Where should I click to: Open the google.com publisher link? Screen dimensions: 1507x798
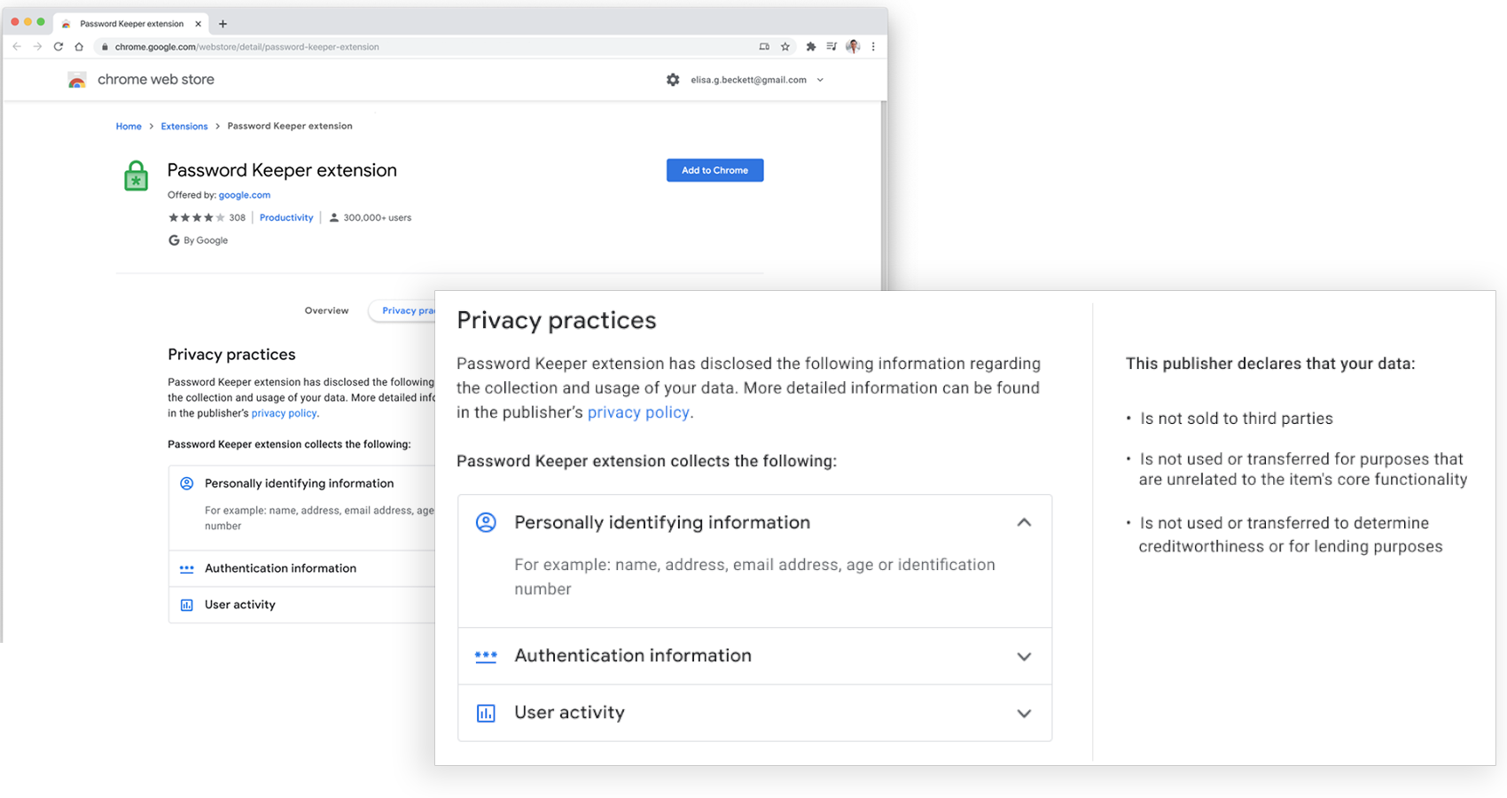245,195
